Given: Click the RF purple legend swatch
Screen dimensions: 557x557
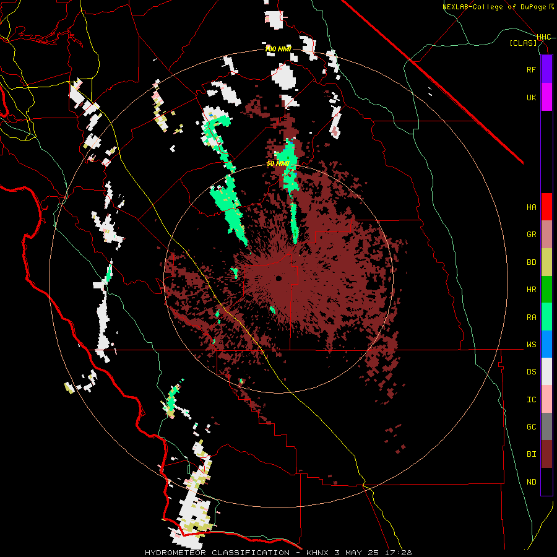Looking at the screenshot, I should click(546, 69).
